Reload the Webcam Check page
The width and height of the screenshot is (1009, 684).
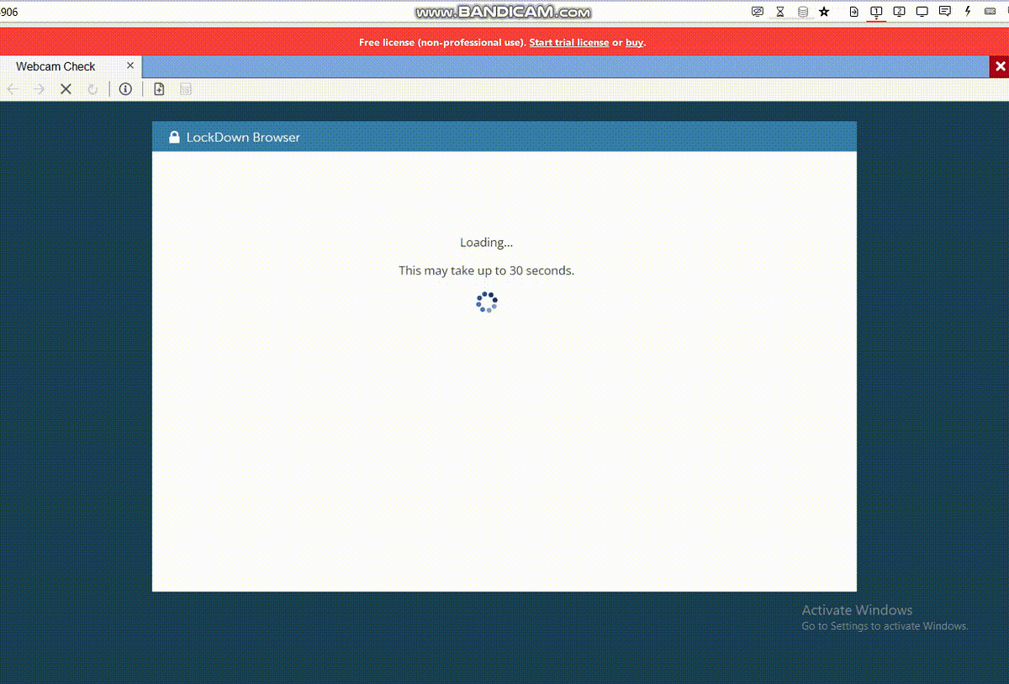[92, 88]
